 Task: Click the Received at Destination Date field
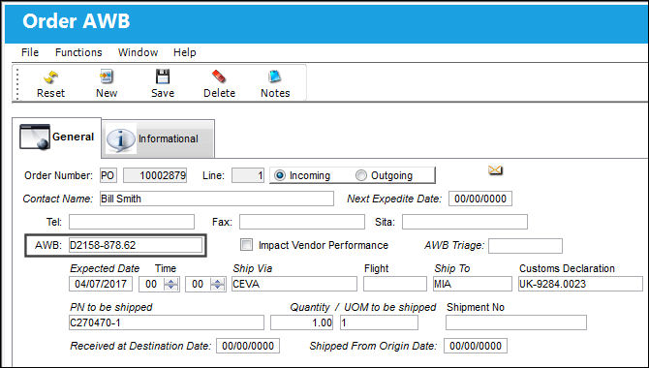pyautogui.click(x=248, y=346)
